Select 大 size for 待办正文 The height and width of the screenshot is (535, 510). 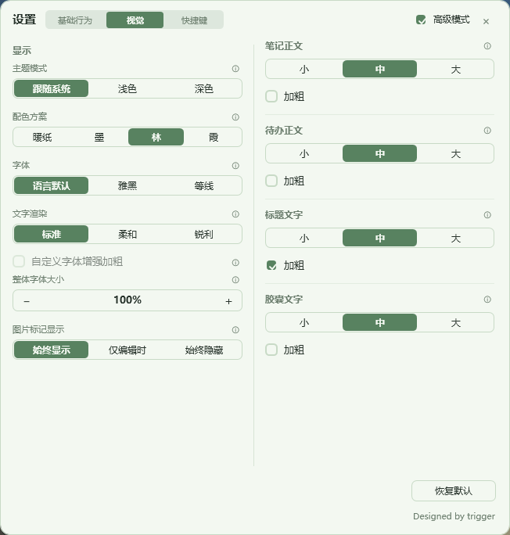pos(456,153)
